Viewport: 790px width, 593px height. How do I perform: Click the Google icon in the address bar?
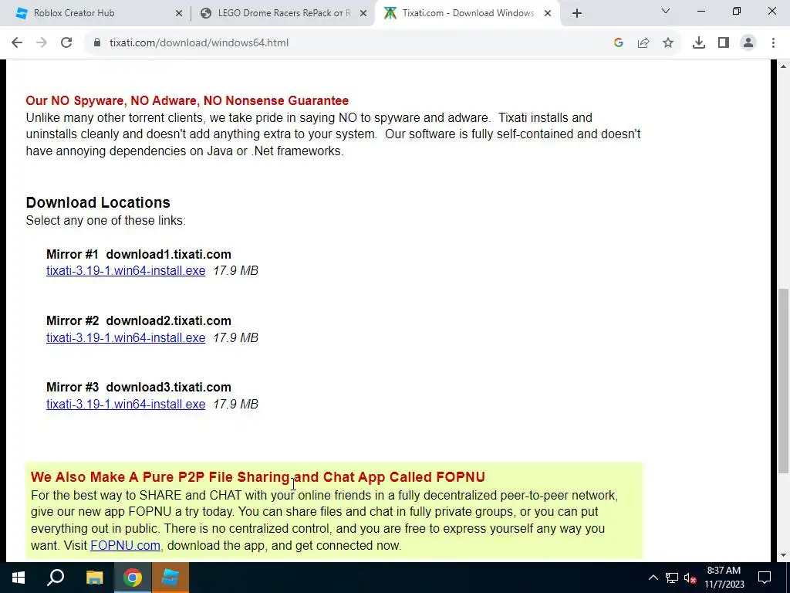pos(619,43)
